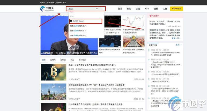Switch to the 最新 tab
The image size is (207, 111).
(44, 60)
